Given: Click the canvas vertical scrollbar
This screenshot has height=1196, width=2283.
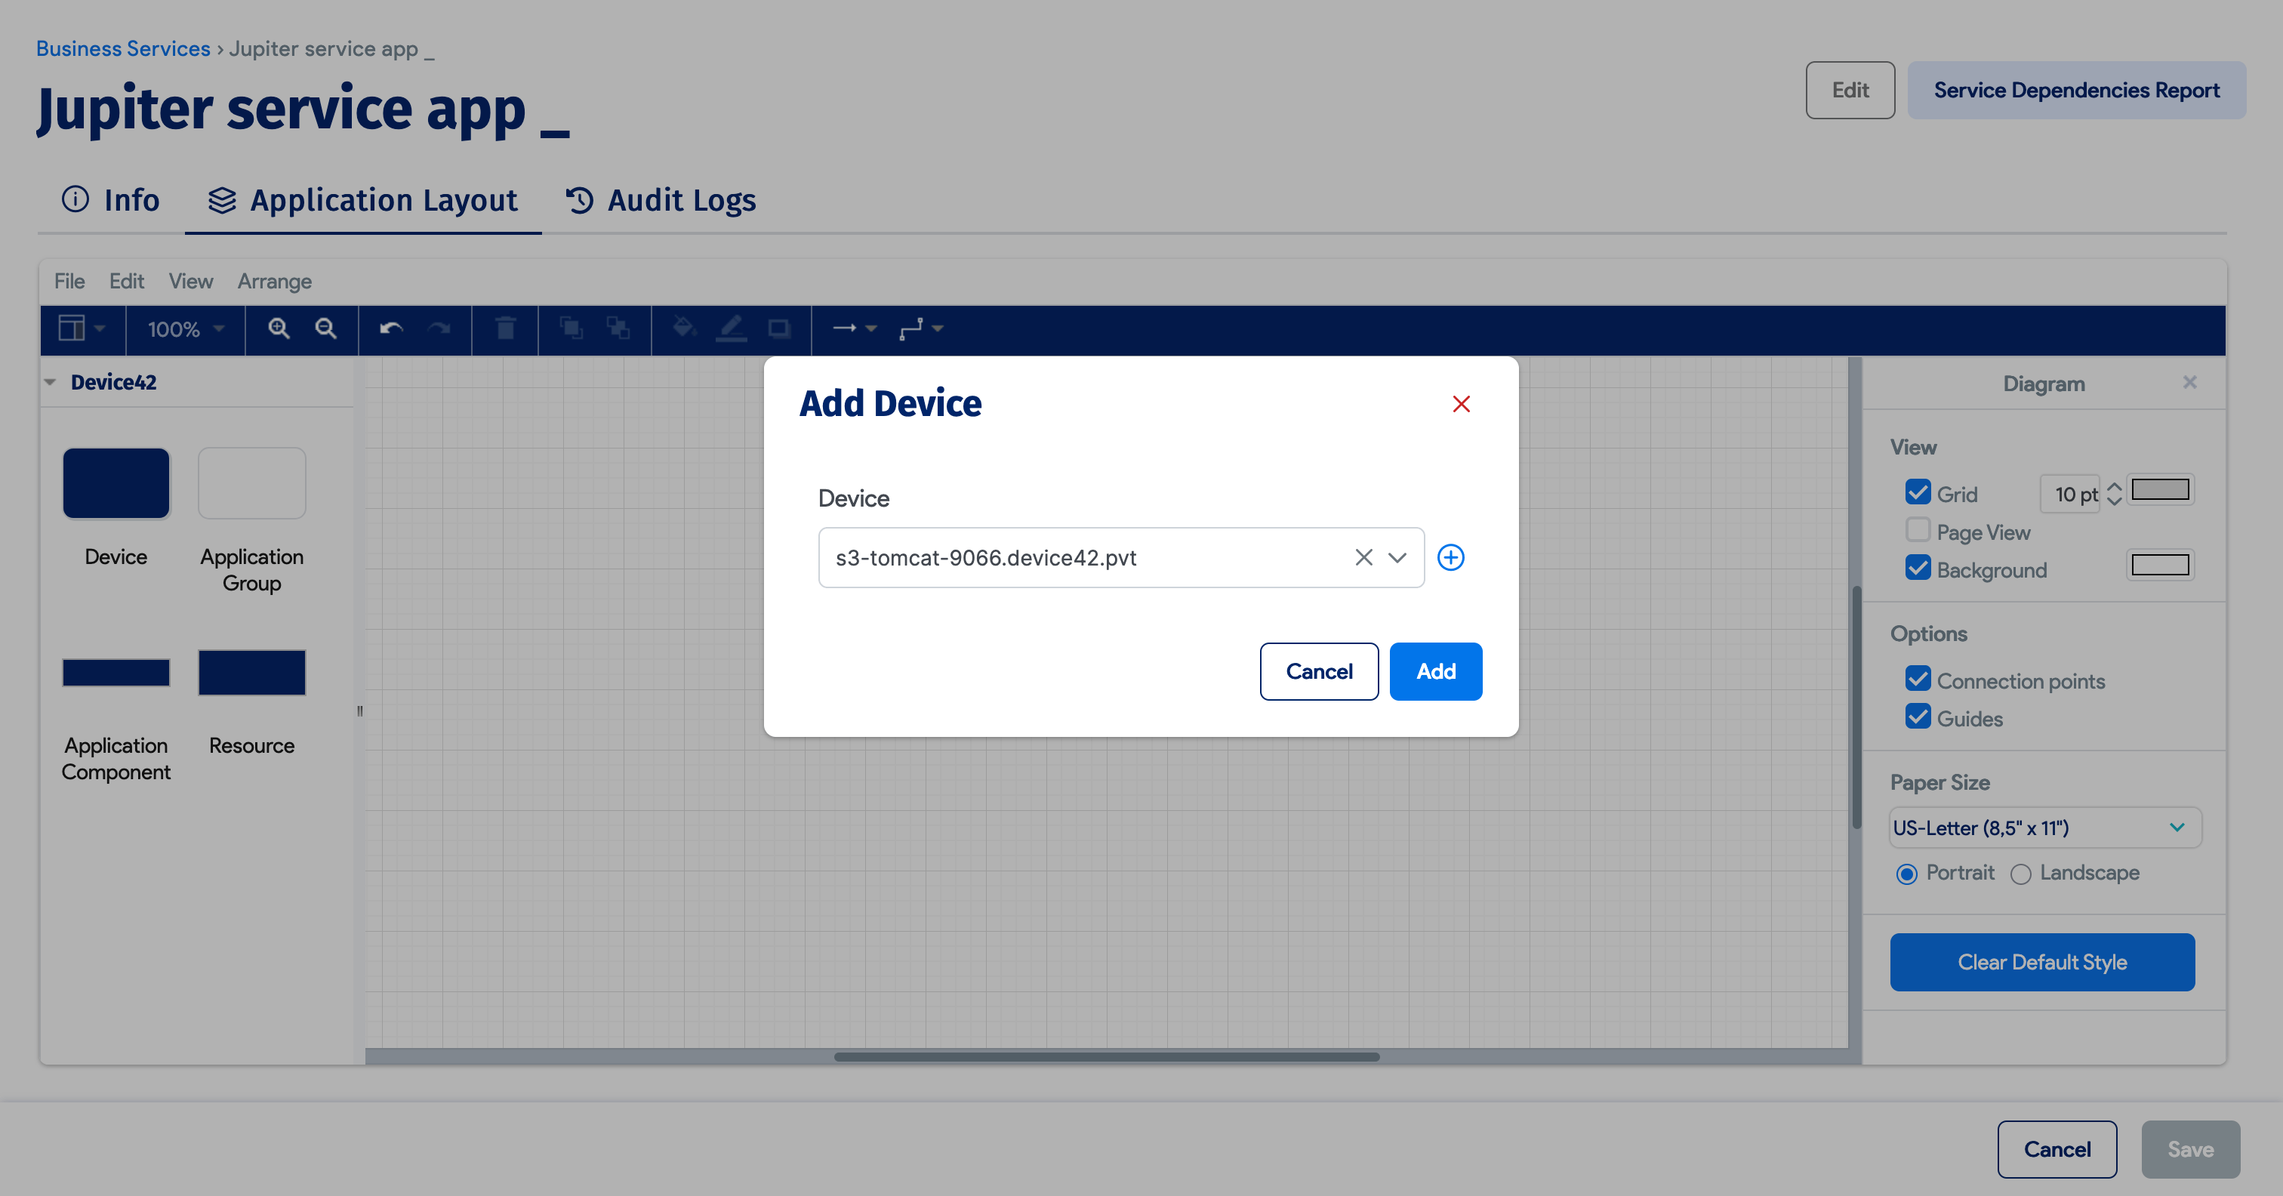Looking at the screenshot, I should click(1856, 707).
